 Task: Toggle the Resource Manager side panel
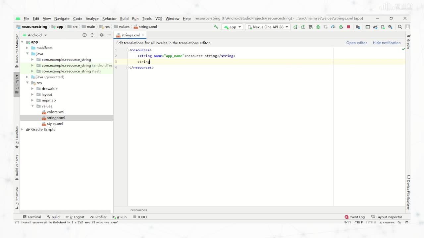coord(17,51)
